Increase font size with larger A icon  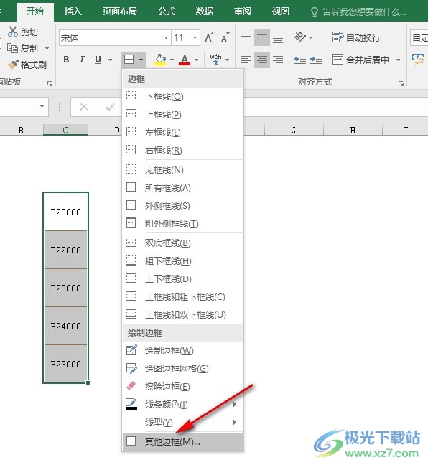click(209, 37)
